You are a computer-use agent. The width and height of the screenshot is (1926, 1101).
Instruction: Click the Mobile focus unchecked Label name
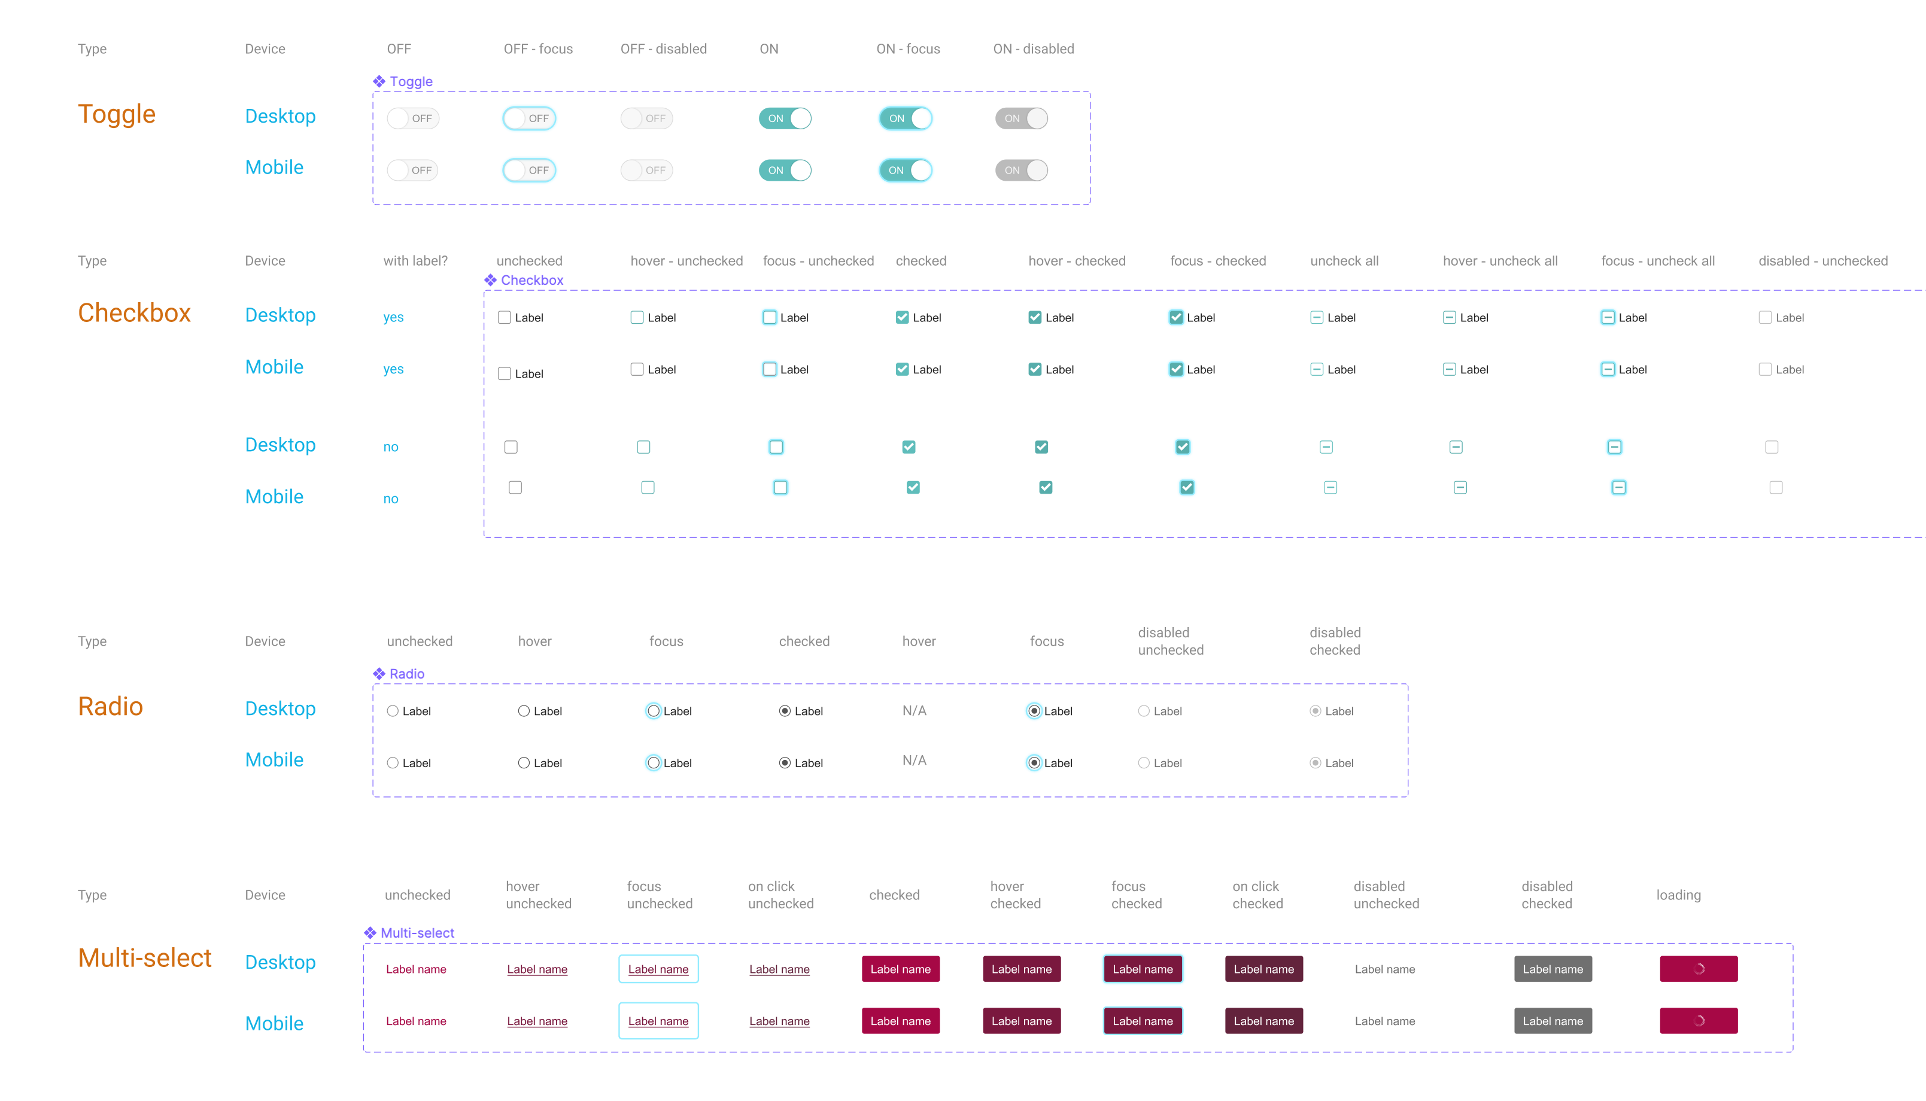(658, 1021)
